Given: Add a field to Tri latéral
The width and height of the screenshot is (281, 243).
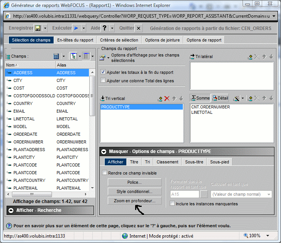Looking at the screenshot, I should pyautogui.click(x=250, y=57).
